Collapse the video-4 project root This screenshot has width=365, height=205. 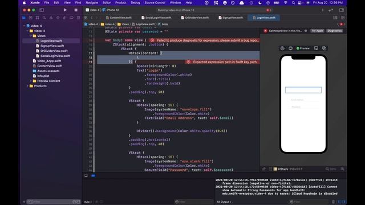click(24, 26)
